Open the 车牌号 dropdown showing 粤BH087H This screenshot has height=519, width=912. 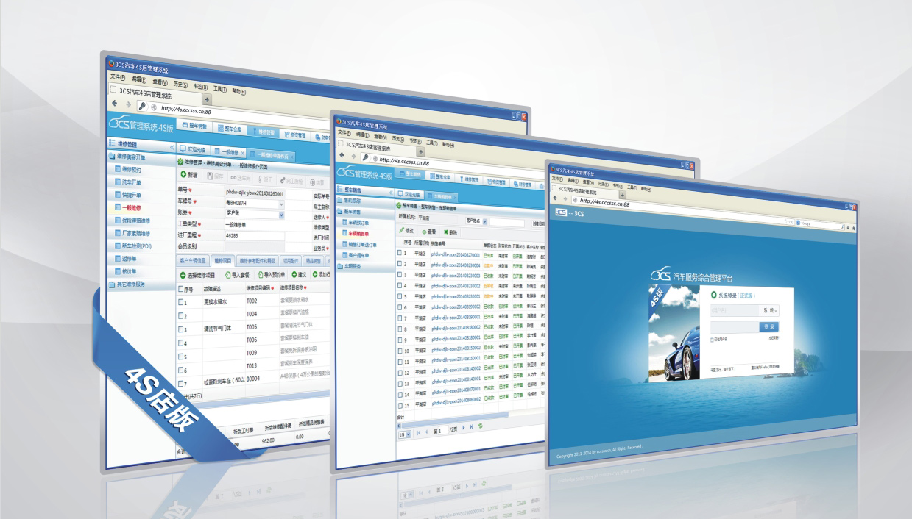(x=281, y=204)
